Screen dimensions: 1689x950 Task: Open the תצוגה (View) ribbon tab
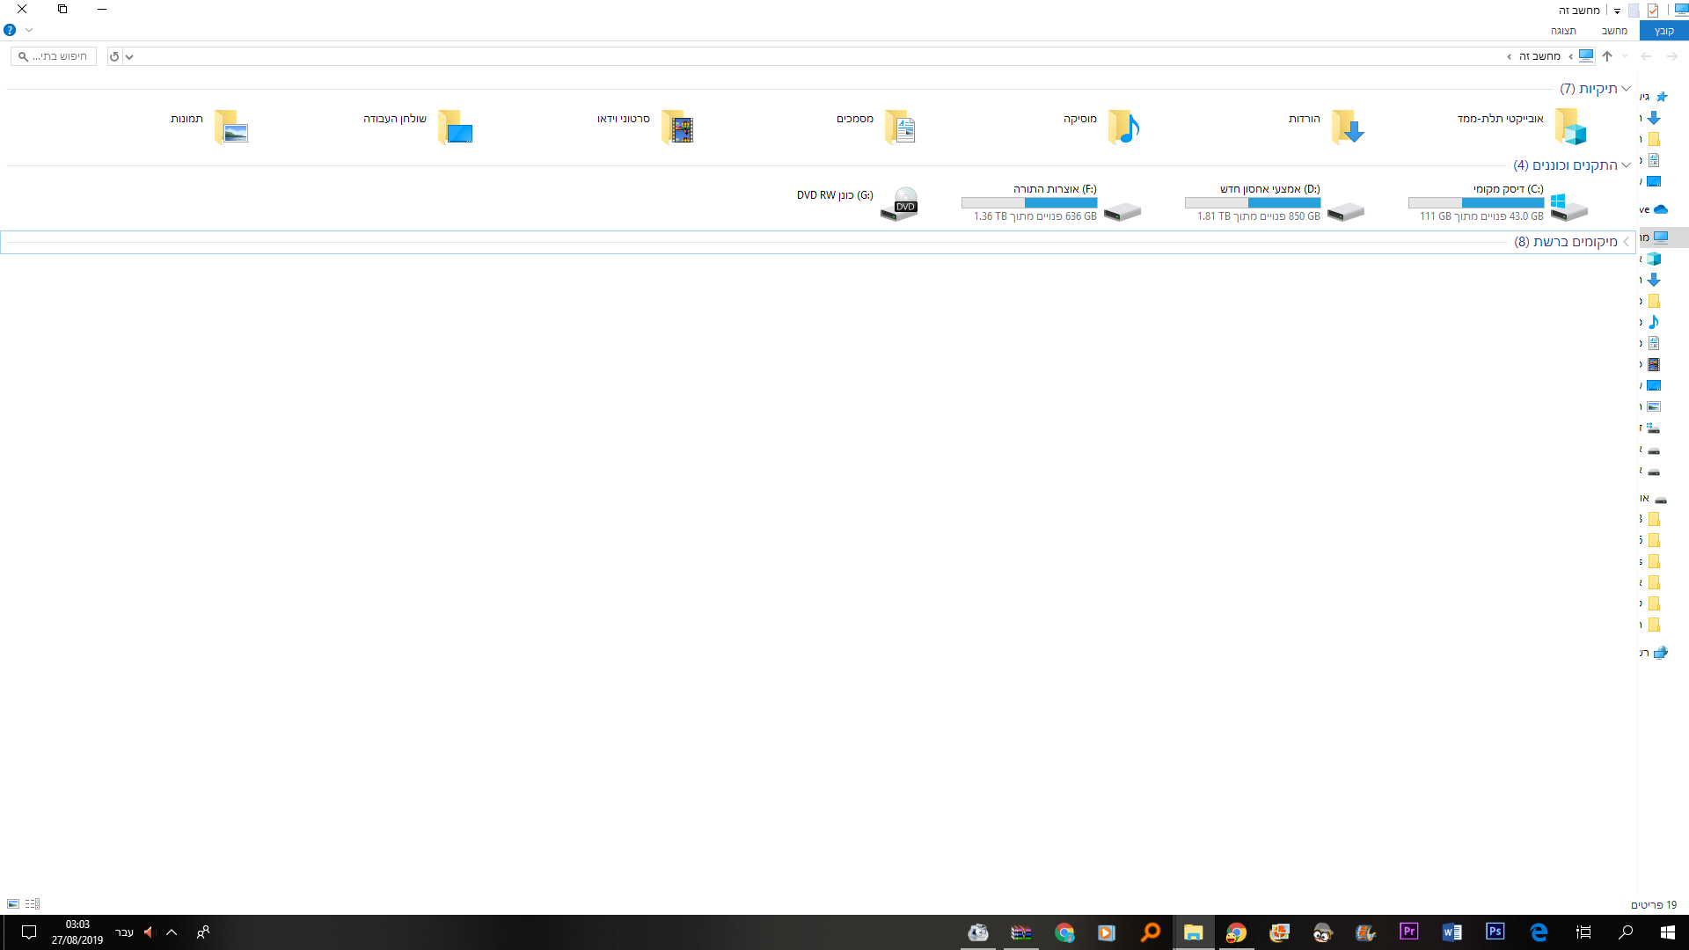coord(1563,31)
